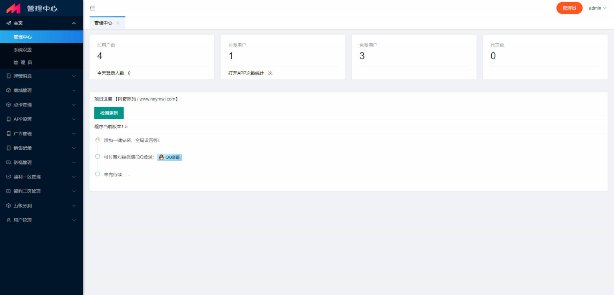Click the penguin icon in QQ交谈 badge
The height and width of the screenshot is (295, 614).
pos(161,157)
